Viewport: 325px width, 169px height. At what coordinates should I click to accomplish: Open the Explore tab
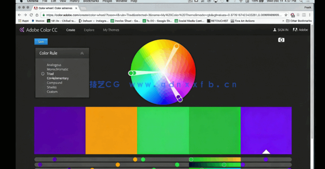coord(89,30)
